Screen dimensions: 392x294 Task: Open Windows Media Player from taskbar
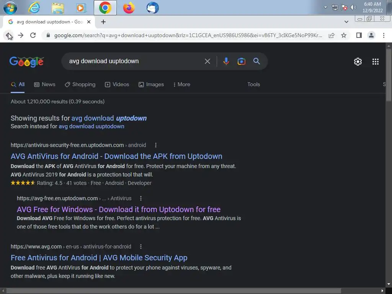click(x=81, y=8)
